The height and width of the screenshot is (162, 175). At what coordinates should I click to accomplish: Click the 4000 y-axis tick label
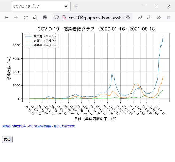pyautogui.click(x=16, y=45)
